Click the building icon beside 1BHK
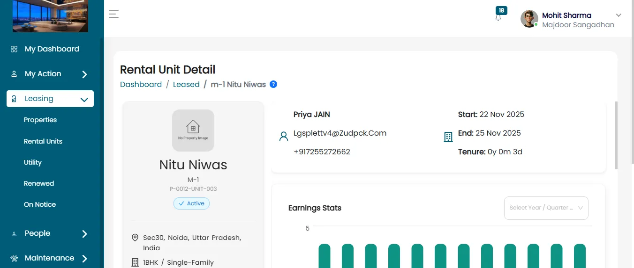 click(x=135, y=262)
